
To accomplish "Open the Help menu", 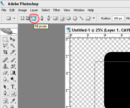I will (91, 10).
